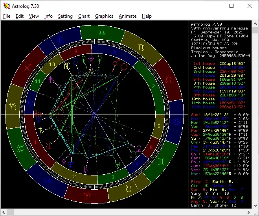Screen dimensions: 259x216
Task: Select the Sagittarius arrow glyph in the zodiac ring
Action: tap(28, 67)
